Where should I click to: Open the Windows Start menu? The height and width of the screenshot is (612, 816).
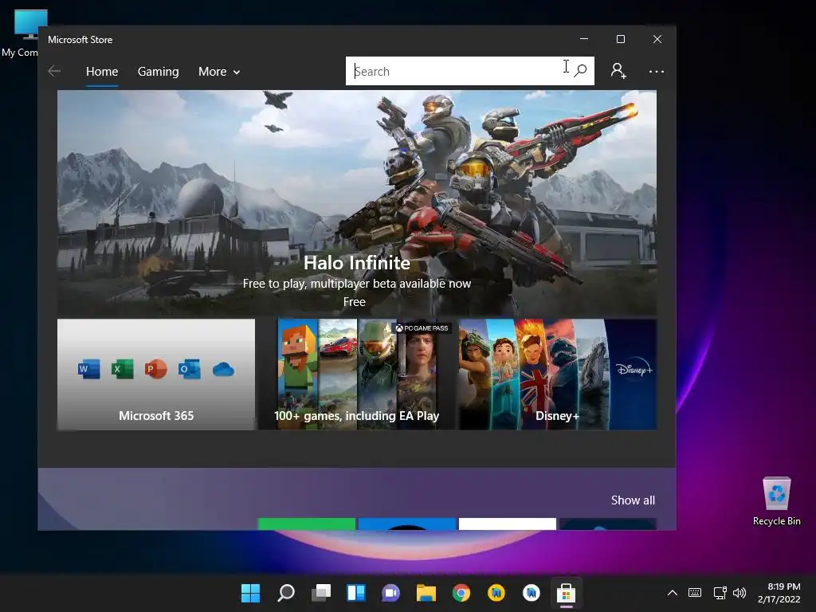coord(250,593)
